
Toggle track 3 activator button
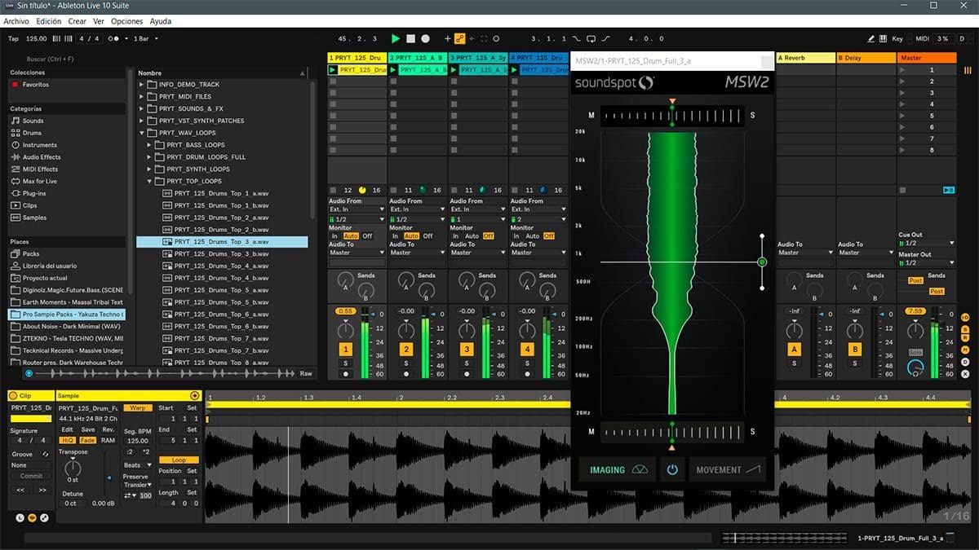tap(467, 350)
